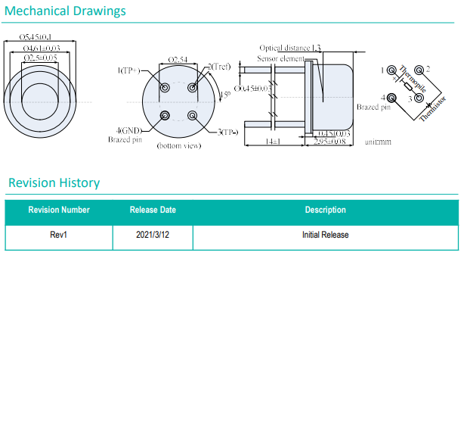Click the 3(TP-) pin in bottom view
The height and width of the screenshot is (424, 467).
(193, 115)
